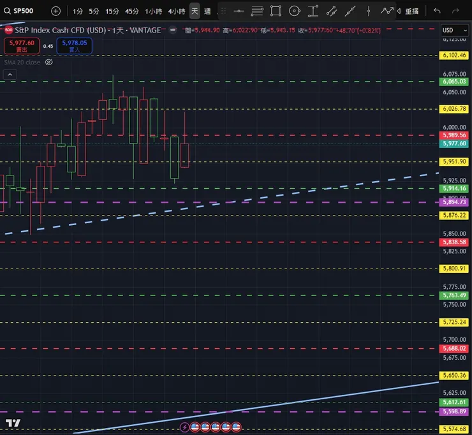Select the 45分 timeframe
This screenshot has height=435, width=472.
pyautogui.click(x=132, y=11)
